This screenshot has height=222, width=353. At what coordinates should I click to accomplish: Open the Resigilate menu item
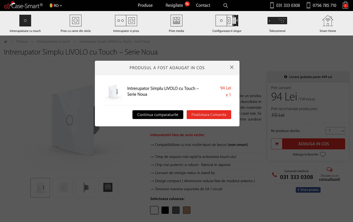[x=174, y=5]
